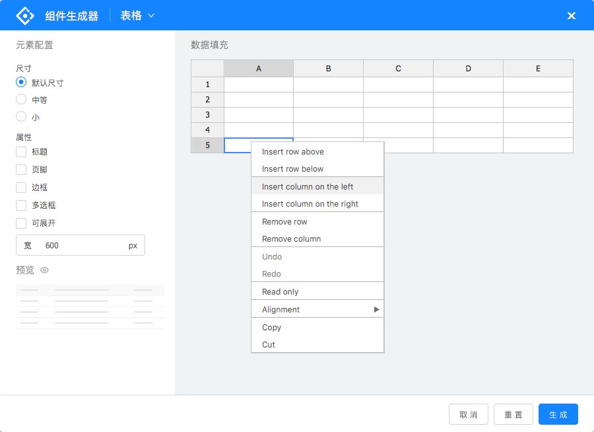This screenshot has height=432, width=594.
Task: Select row header 5
Action: coord(208,145)
